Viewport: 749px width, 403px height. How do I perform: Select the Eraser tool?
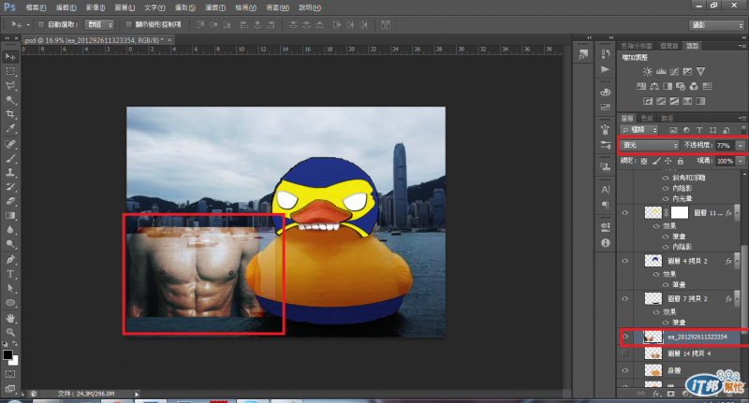pos(10,201)
